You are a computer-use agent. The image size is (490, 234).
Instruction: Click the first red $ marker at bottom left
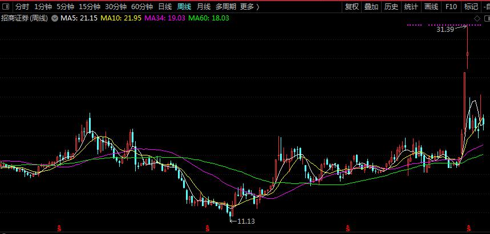(x=59, y=228)
